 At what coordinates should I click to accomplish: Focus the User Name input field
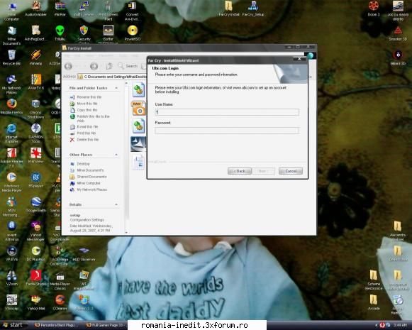click(x=227, y=112)
